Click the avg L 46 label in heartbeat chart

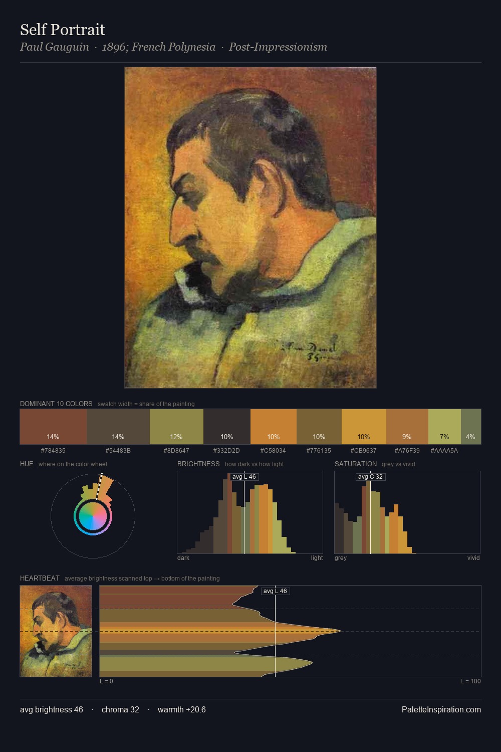[x=276, y=591]
